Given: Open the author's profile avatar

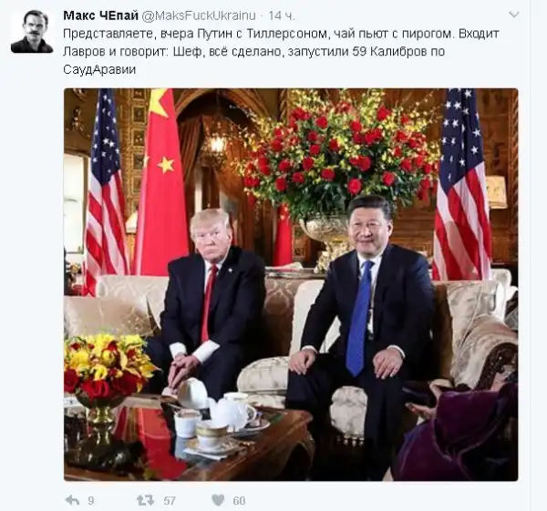Looking at the screenshot, I should (x=32, y=32).
